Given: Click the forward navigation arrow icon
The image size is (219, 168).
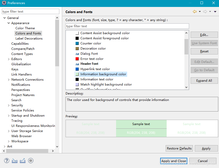Looking at the screenshot, I should pyautogui.click(x=205, y=12).
